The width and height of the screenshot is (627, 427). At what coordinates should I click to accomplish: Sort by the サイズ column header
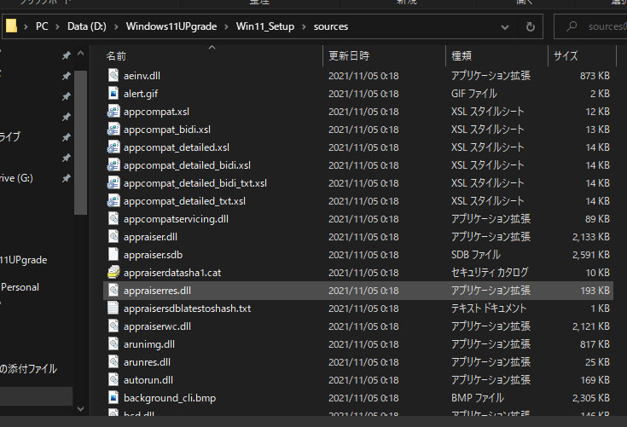pos(582,55)
